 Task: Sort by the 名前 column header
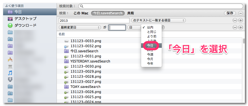pos(62,34)
